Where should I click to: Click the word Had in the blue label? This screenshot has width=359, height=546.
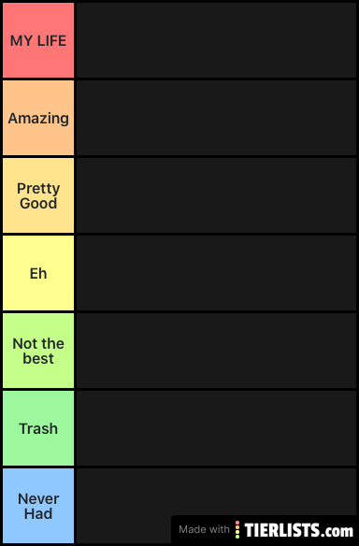pyautogui.click(x=38, y=514)
